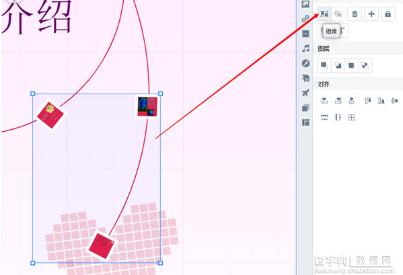Click the third 图层 layer-order icon
This screenshot has width=403, height=275.
point(351,65)
